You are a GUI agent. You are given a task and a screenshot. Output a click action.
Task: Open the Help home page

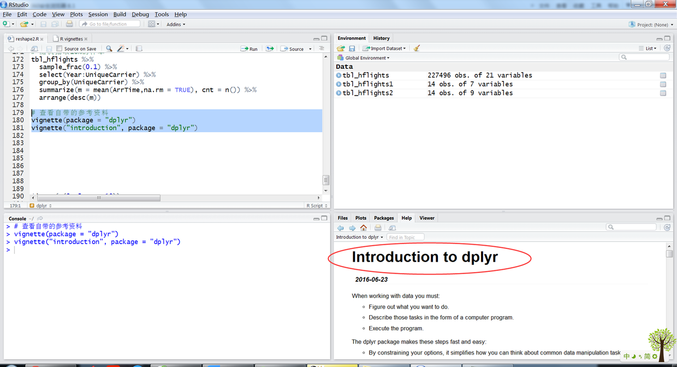click(x=363, y=228)
